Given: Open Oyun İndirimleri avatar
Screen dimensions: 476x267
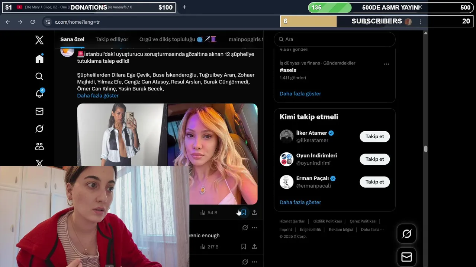Looking at the screenshot, I should (x=286, y=159).
